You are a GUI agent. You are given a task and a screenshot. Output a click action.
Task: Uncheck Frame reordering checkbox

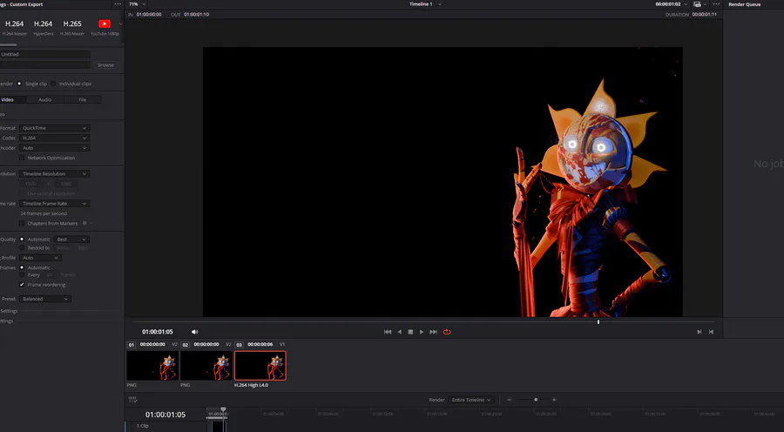(22, 285)
